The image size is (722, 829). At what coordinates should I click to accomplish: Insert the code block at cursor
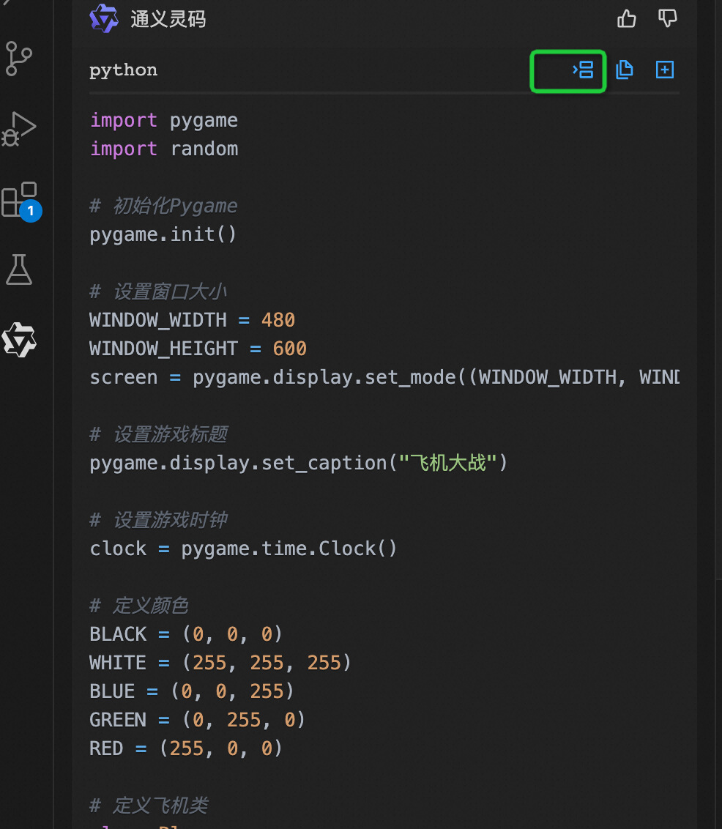(583, 70)
